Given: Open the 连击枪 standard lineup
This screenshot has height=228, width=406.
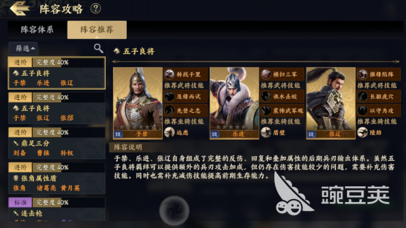Looking at the screenshot, I should (57, 209).
